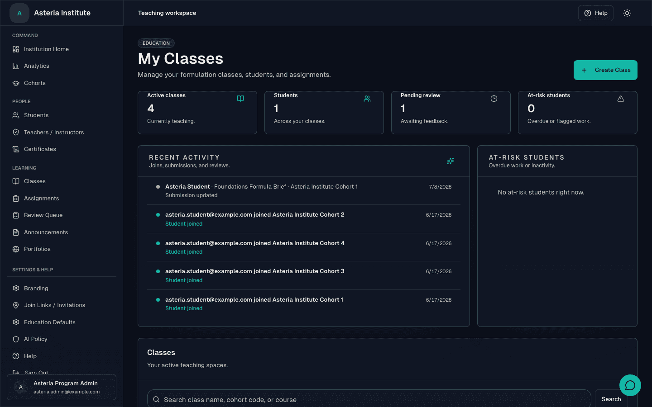652x407 pixels.
Task: Click the Create Class button
Action: 605,70
